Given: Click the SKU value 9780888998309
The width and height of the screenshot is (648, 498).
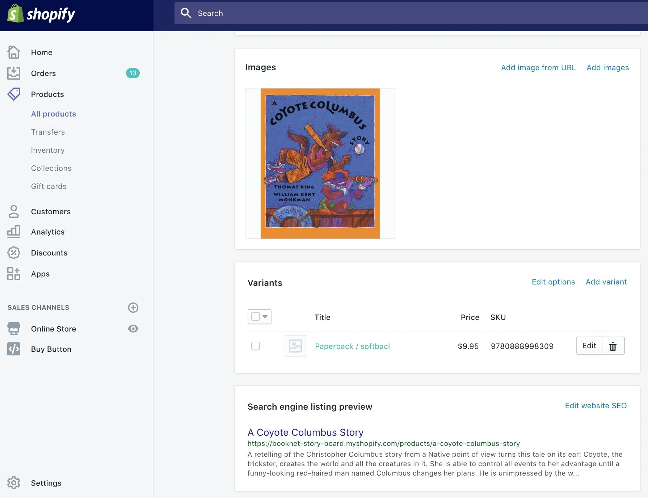Looking at the screenshot, I should (x=522, y=346).
